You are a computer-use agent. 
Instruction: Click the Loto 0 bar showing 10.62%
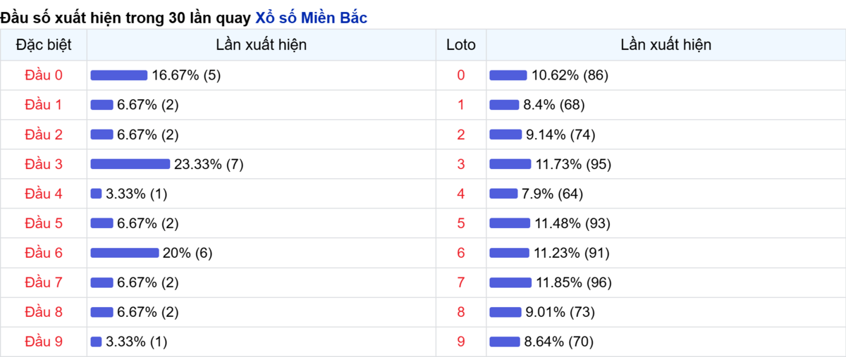pos(508,75)
